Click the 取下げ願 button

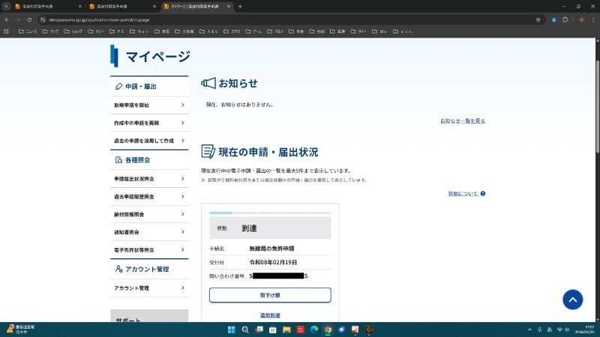click(270, 295)
